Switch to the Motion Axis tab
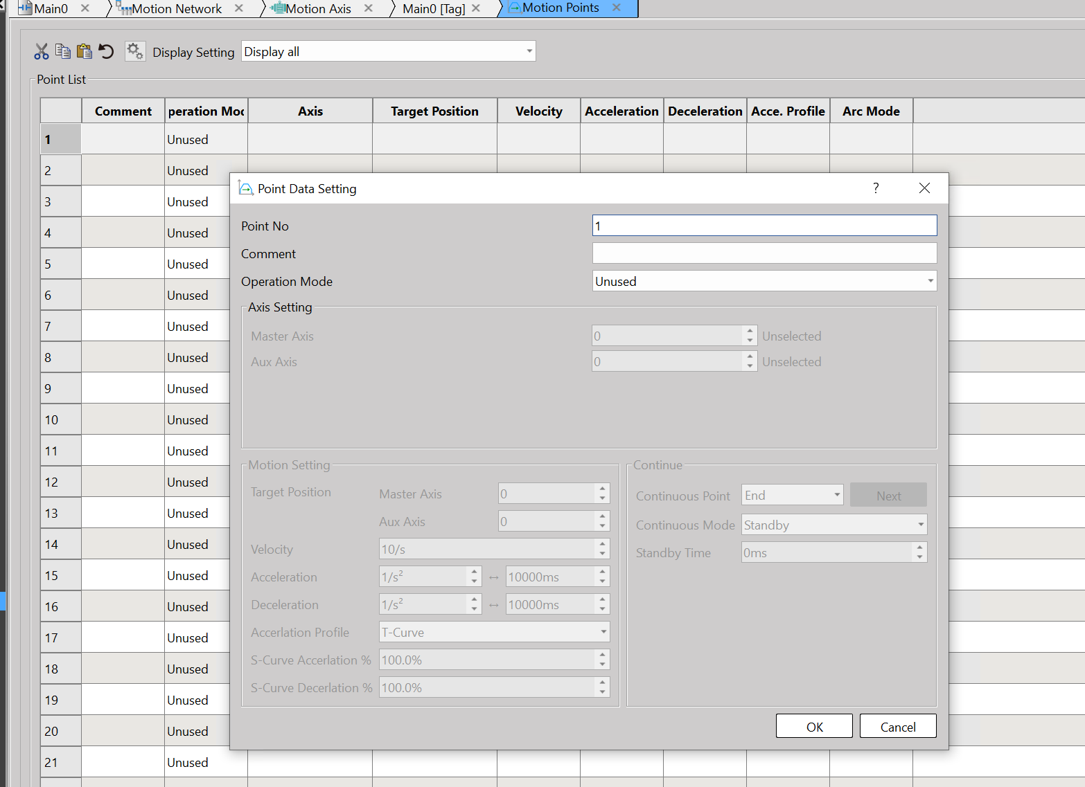1085x787 pixels. click(318, 9)
